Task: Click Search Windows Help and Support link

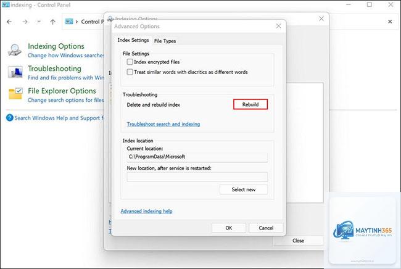Action: (x=59, y=118)
